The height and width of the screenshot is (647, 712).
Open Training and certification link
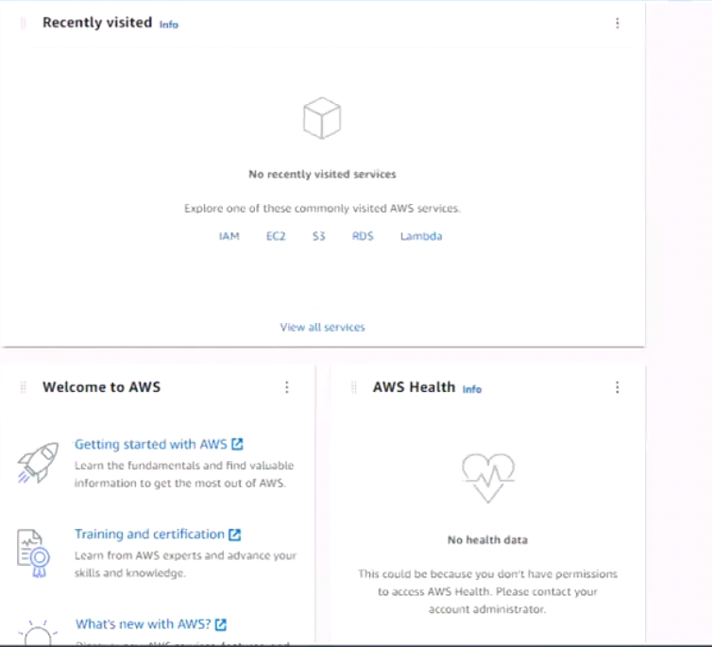(150, 534)
